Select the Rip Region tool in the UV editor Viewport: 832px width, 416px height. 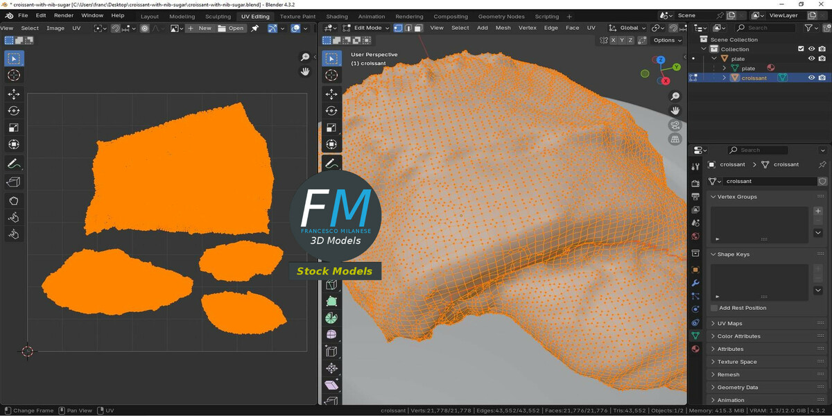14,182
